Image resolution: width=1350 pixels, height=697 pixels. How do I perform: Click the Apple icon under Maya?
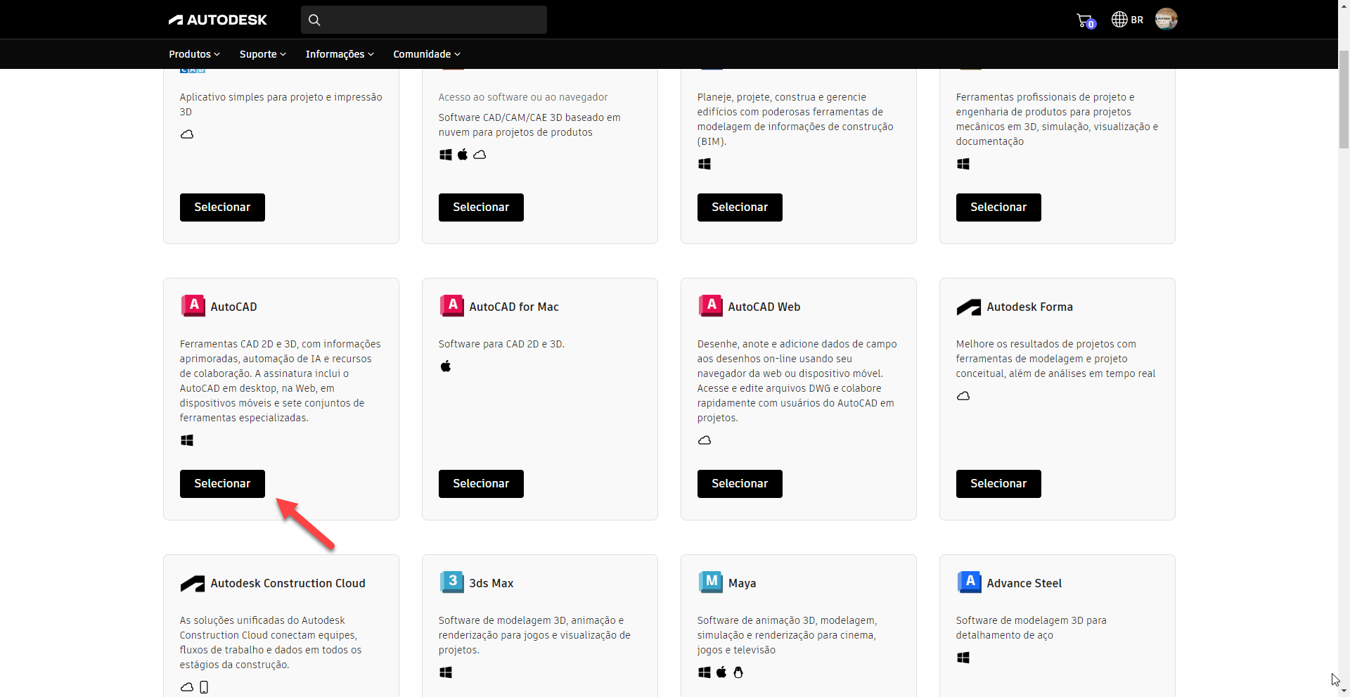point(721,672)
